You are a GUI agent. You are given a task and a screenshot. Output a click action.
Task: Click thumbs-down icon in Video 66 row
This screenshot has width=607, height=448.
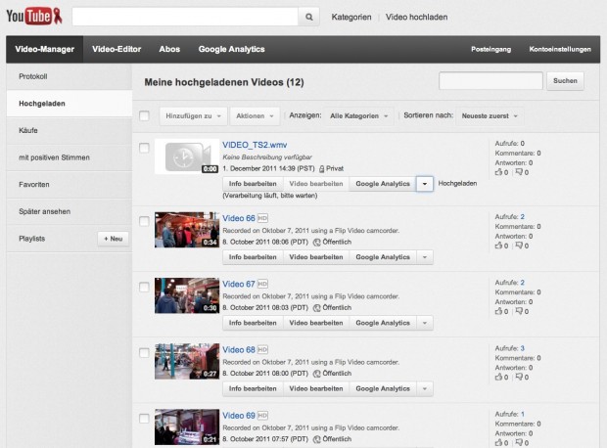[520, 246]
